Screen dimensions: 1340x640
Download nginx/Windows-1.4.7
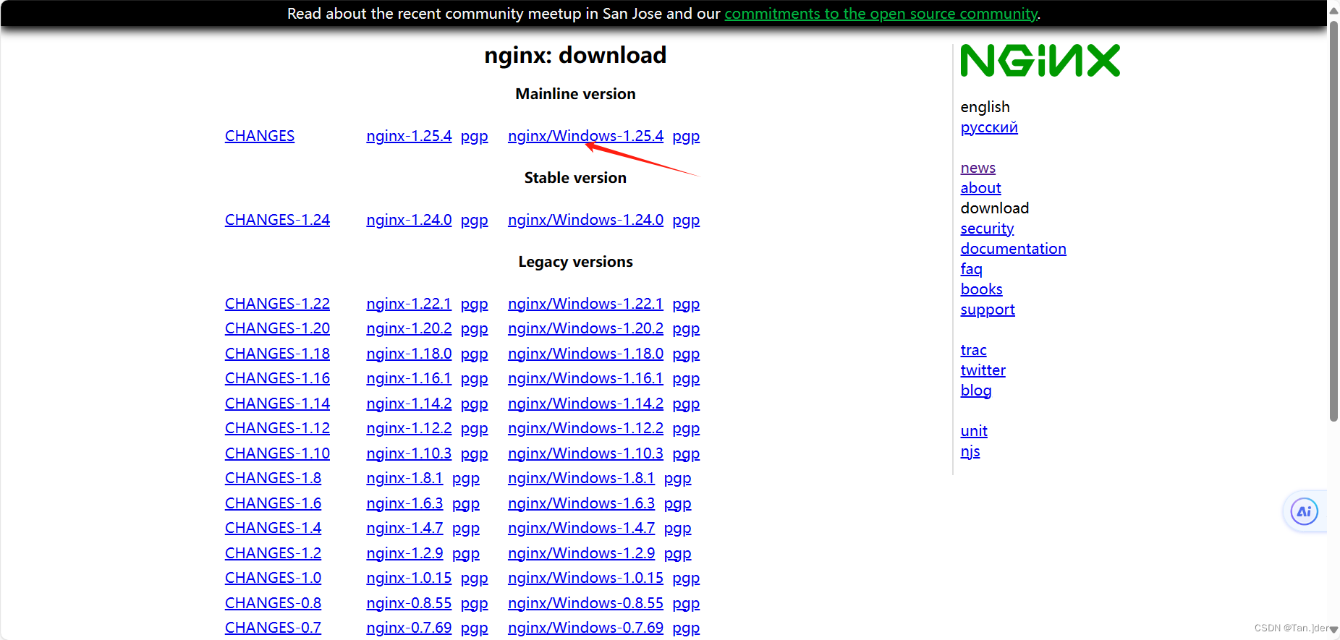[581, 528]
